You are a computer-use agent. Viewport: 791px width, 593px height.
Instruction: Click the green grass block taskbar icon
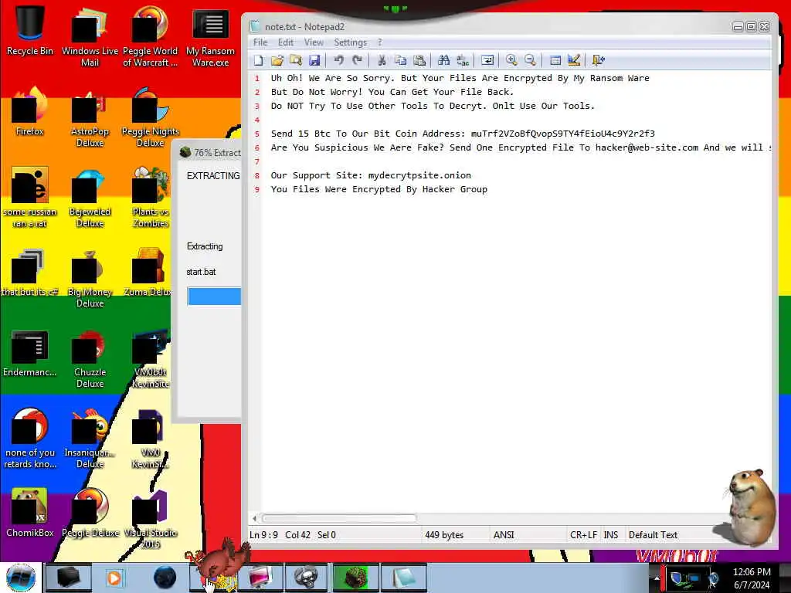[x=355, y=578]
